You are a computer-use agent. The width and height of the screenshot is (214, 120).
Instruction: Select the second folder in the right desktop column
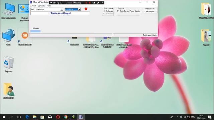click(206, 37)
